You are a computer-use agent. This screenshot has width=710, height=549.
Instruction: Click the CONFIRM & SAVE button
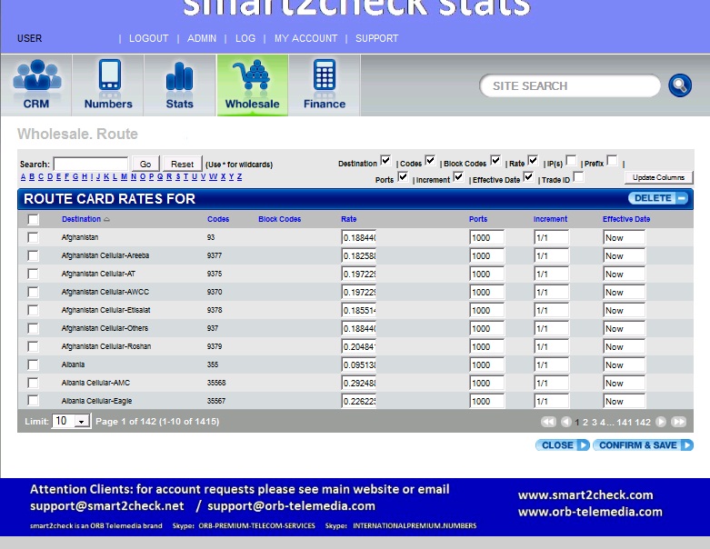[x=643, y=445]
